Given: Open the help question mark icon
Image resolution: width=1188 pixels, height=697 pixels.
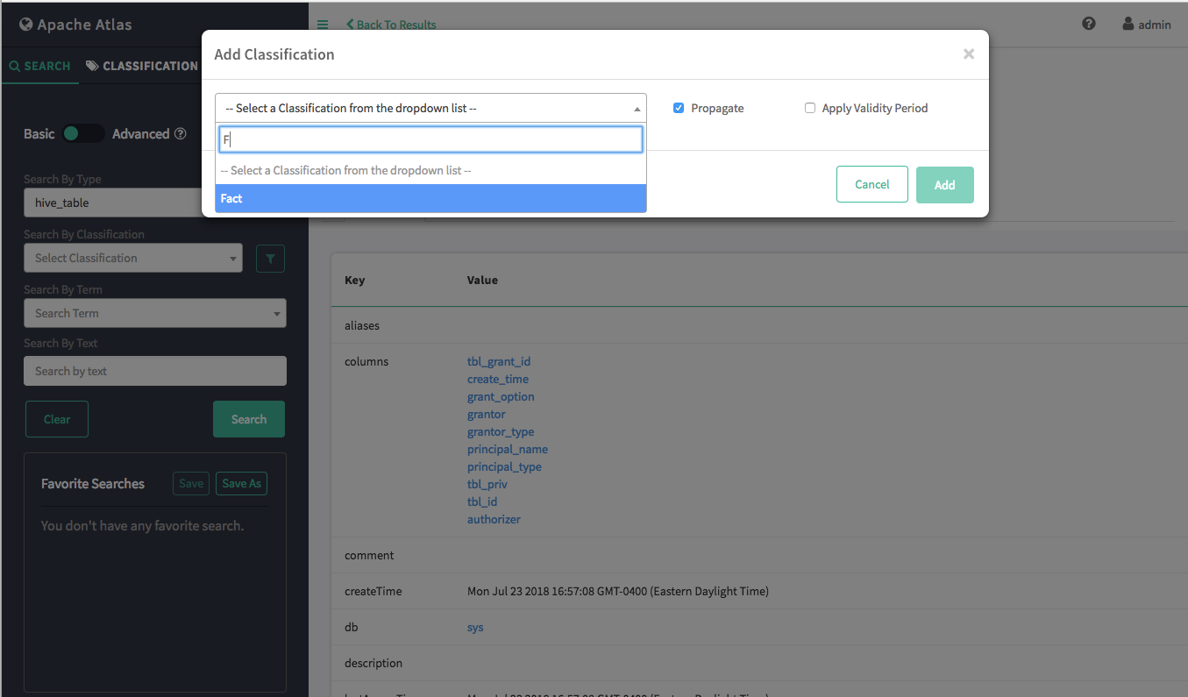Looking at the screenshot, I should (x=1089, y=24).
